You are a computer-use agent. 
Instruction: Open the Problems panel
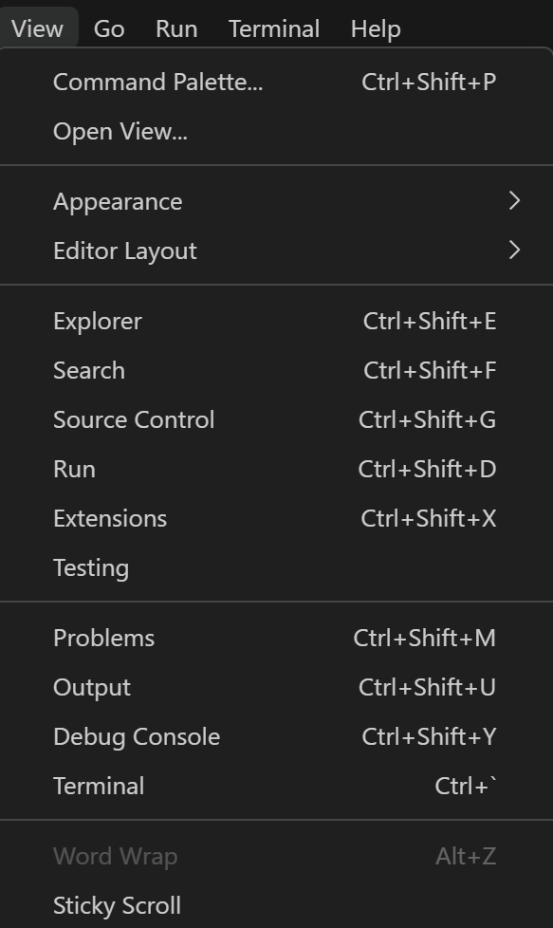[x=103, y=638]
